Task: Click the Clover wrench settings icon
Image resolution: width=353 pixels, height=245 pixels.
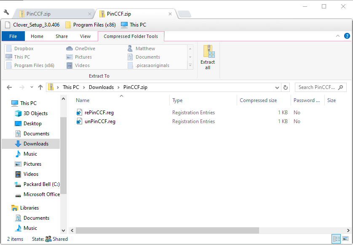Action: 6,12
